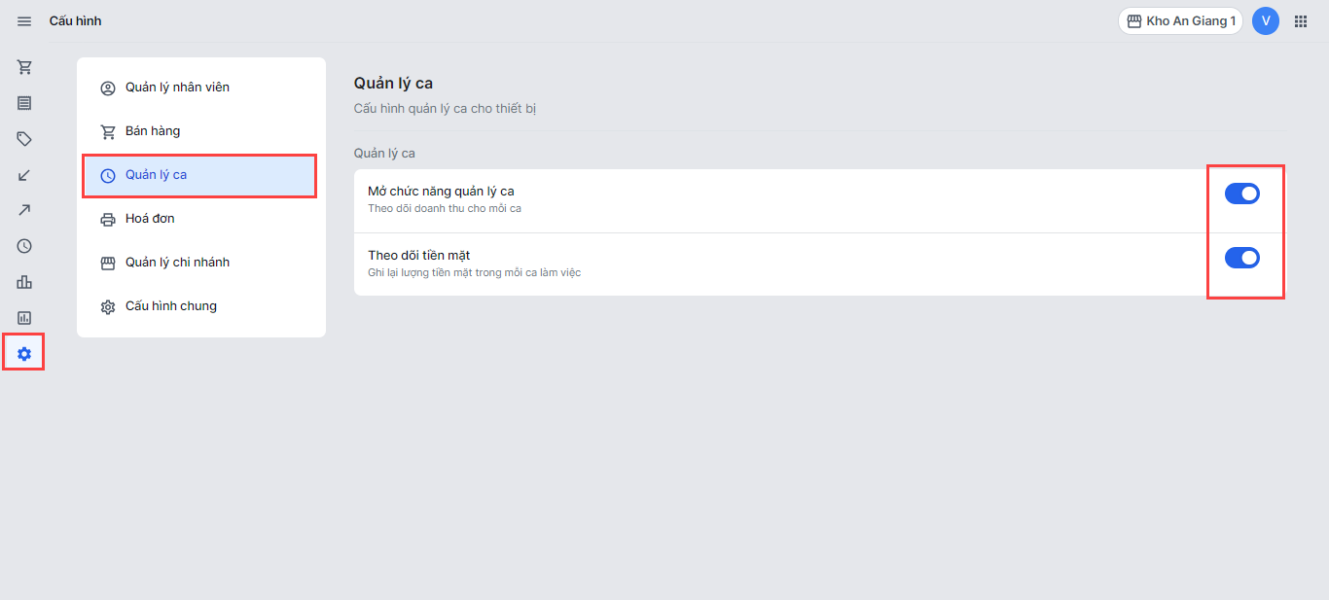Image resolution: width=1329 pixels, height=600 pixels.
Task: Open the down-left arrow import icon
Action: 24,175
